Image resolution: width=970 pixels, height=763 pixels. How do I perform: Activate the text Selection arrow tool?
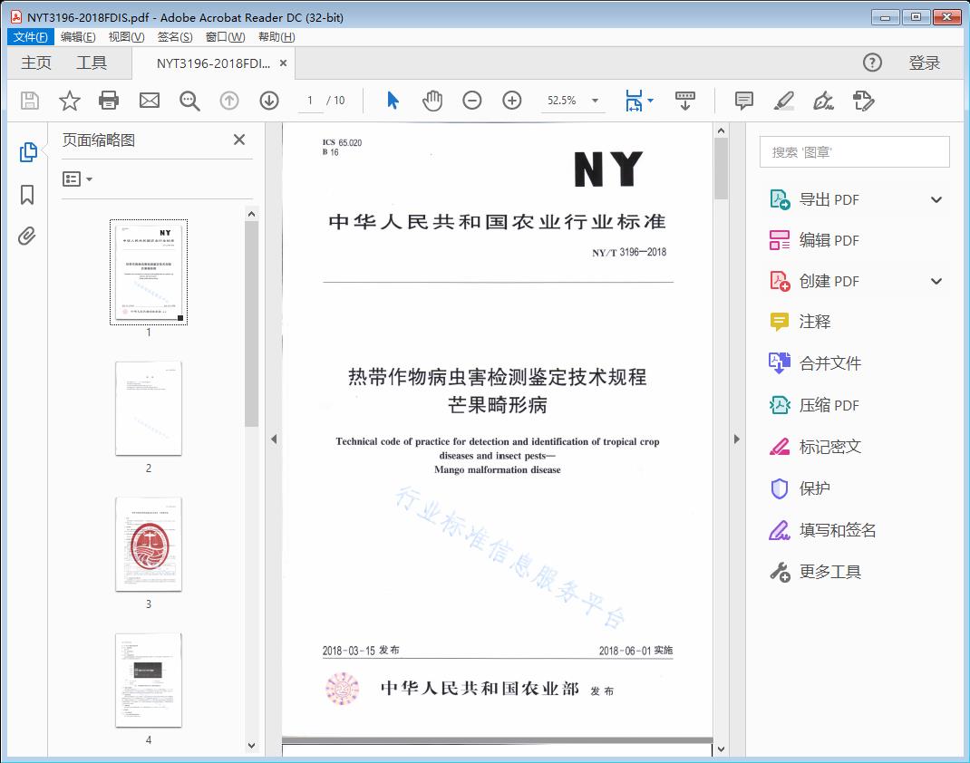coord(393,101)
